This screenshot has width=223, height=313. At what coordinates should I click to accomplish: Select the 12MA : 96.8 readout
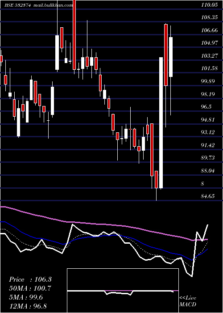pos(28,306)
